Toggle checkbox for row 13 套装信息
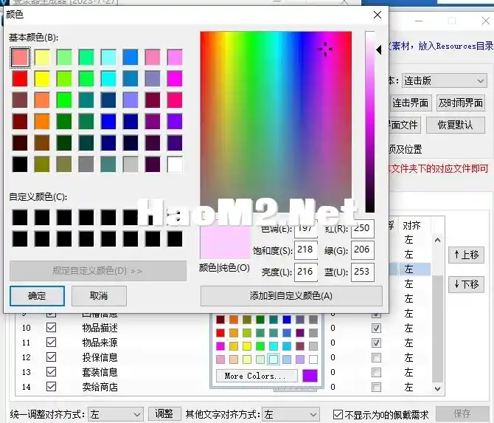This screenshot has width=494, height=423. pyautogui.click(x=51, y=372)
